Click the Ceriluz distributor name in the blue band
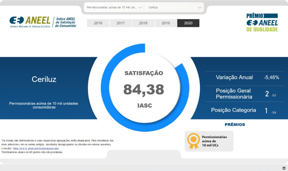Image resolution: width=288 pixels, height=171 pixels. pyautogui.click(x=44, y=79)
